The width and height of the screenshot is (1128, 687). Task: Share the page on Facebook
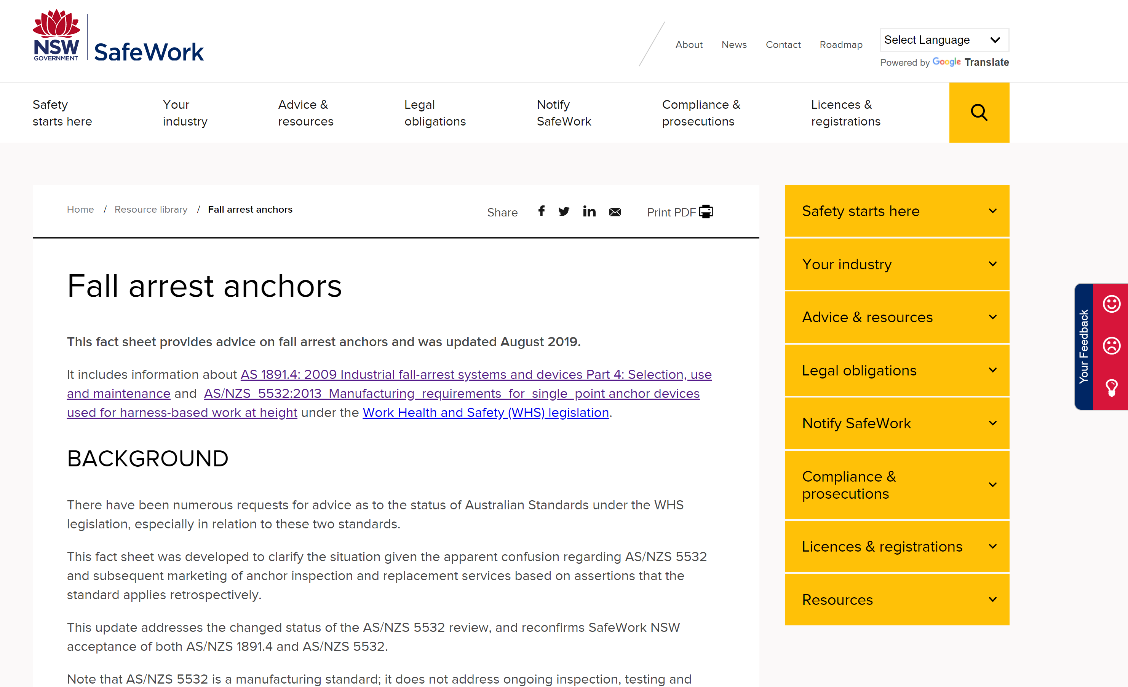[541, 212]
